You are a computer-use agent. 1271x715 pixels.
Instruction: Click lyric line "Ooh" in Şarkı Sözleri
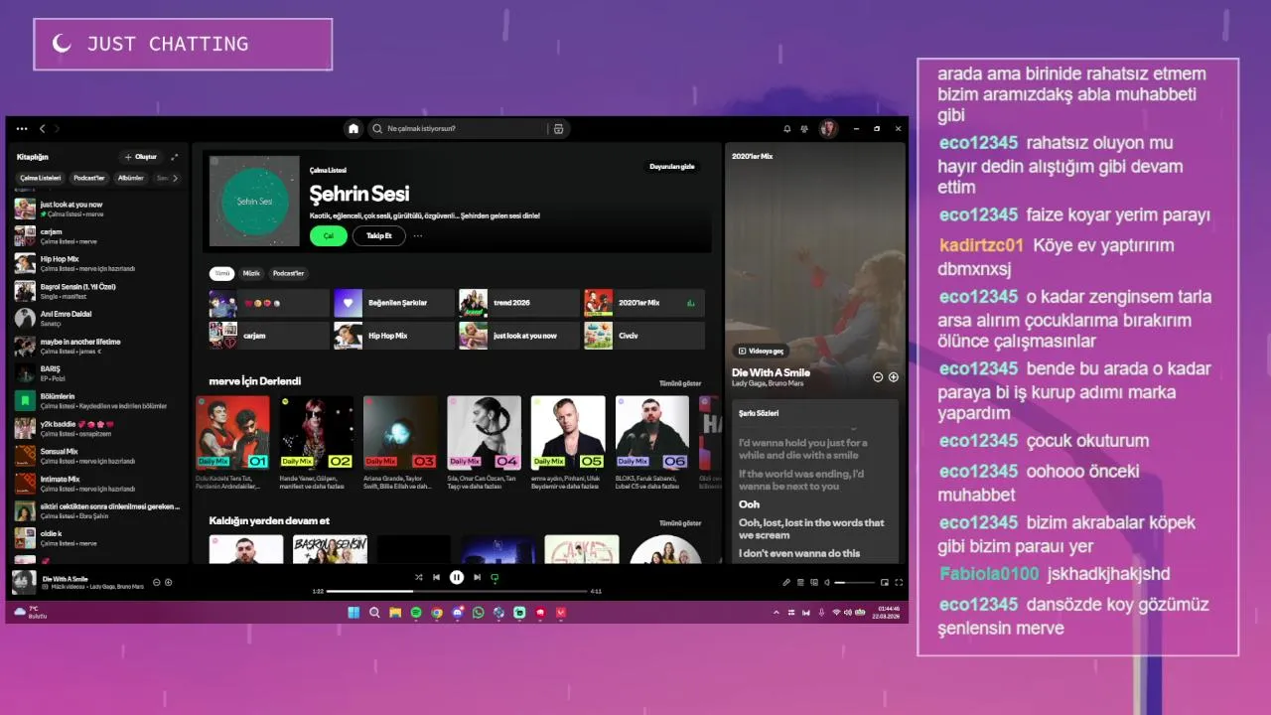[x=750, y=504]
